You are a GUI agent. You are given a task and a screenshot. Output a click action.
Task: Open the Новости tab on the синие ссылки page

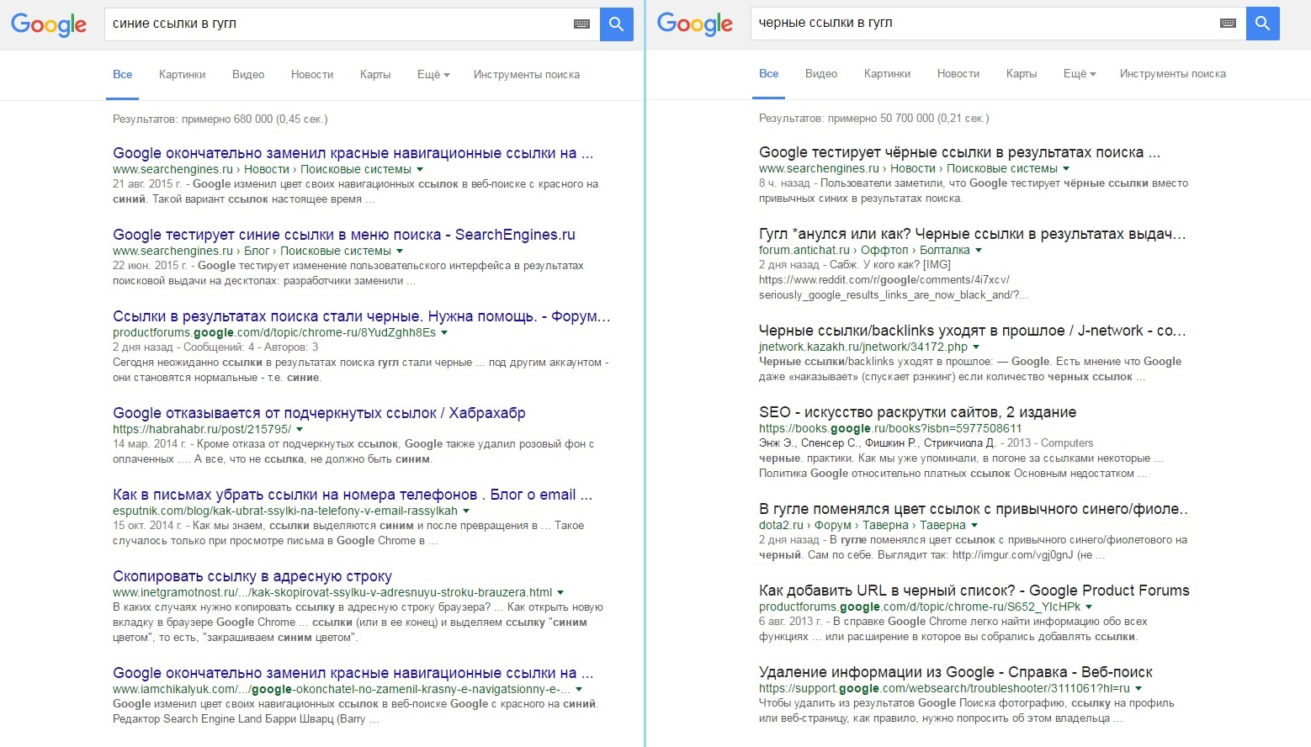pyautogui.click(x=312, y=75)
